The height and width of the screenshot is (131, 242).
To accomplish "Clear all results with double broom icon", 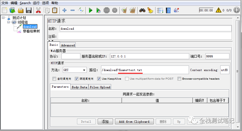I will (132, 10).
